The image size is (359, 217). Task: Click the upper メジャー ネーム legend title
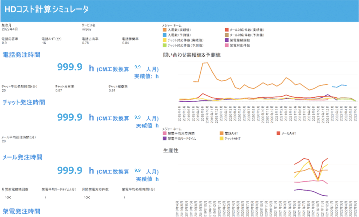(x=172, y=26)
